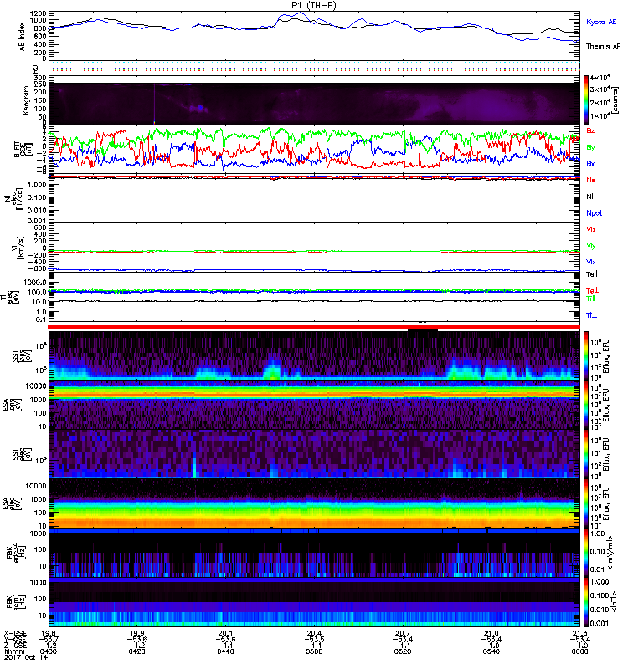Click the 1000.0 tick on temperature axis
628x669 pixels.
pyautogui.click(x=35, y=283)
